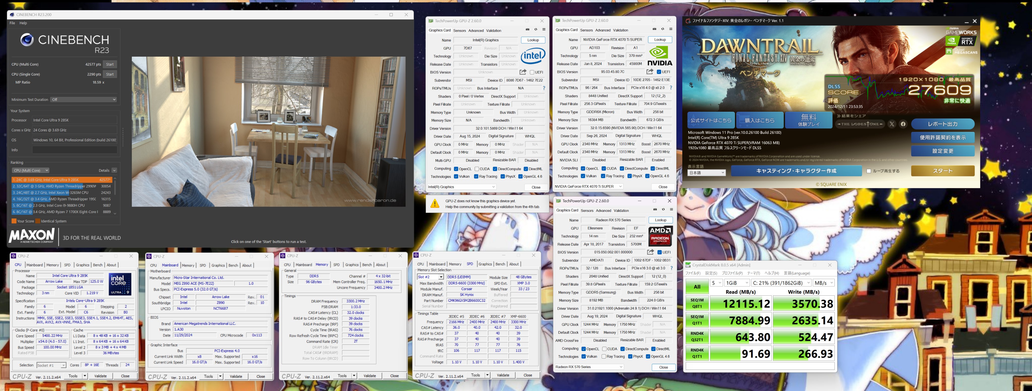1032x391 pixels.
Task: Open Intel(R) Graphics device selector in GPU-Z
Action: (x=462, y=187)
